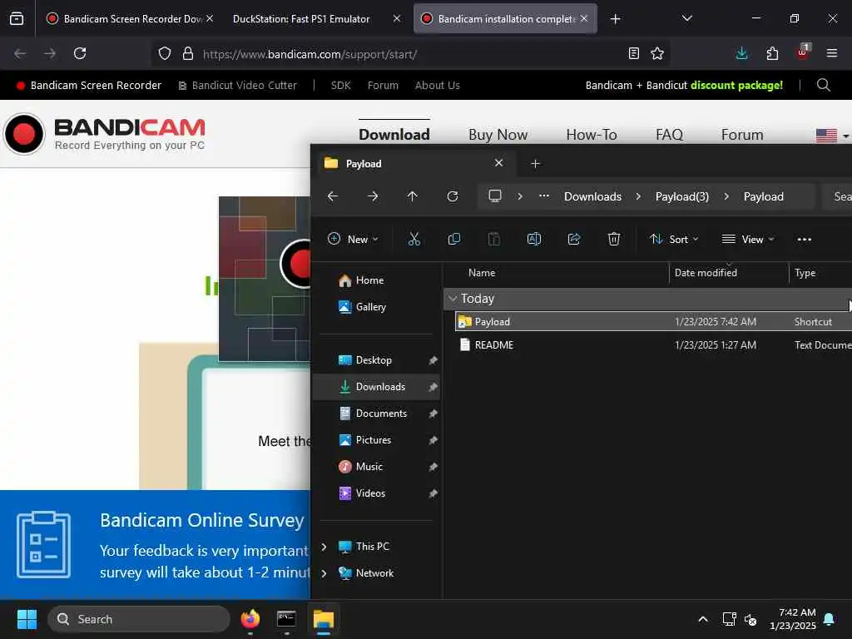Click Firefox reload page icon
Screen dimensions: 852x639
tap(80, 53)
